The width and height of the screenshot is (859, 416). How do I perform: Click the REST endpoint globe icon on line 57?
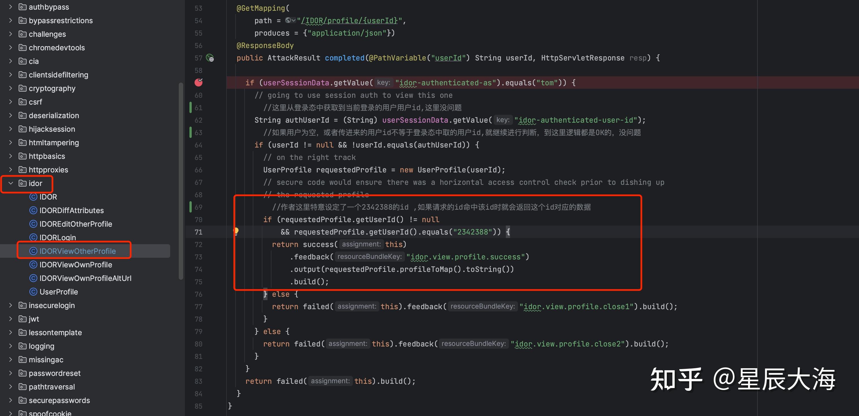click(210, 58)
